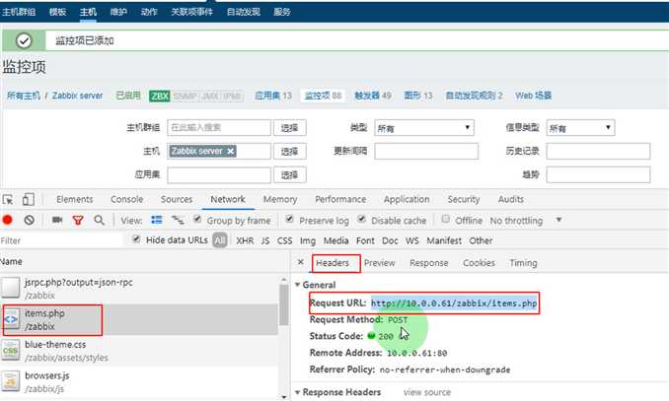This screenshot has width=669, height=401.
Task: Switch to the Console tab
Action: click(126, 199)
